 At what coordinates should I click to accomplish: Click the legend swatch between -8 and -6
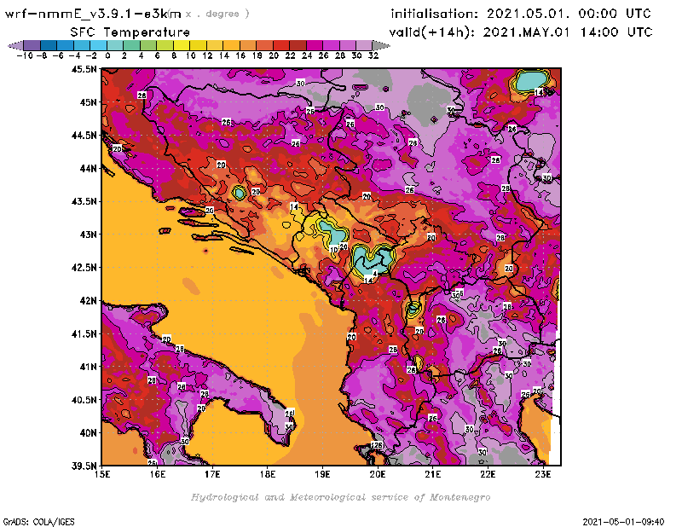(49, 45)
